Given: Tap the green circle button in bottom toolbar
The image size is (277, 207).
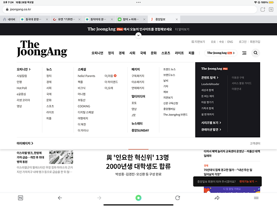Looking at the screenshot, I should [138, 198].
